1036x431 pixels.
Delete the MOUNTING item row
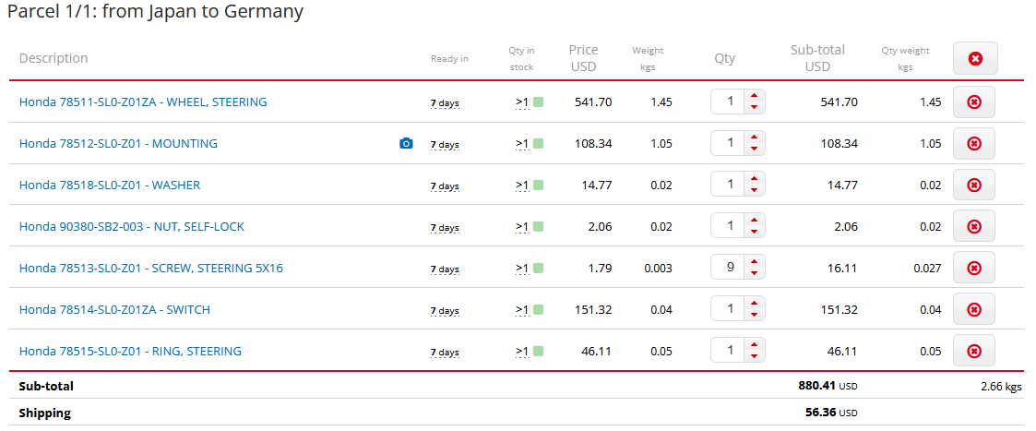coord(973,143)
